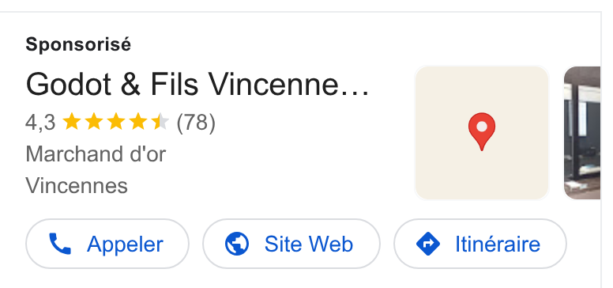Click the red map pin marker
Image resolution: width=613 pixels, height=288 pixels.
pos(482,132)
